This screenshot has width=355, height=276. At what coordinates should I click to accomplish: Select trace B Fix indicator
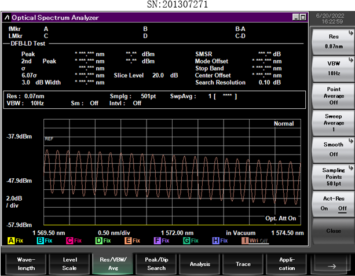44,240
